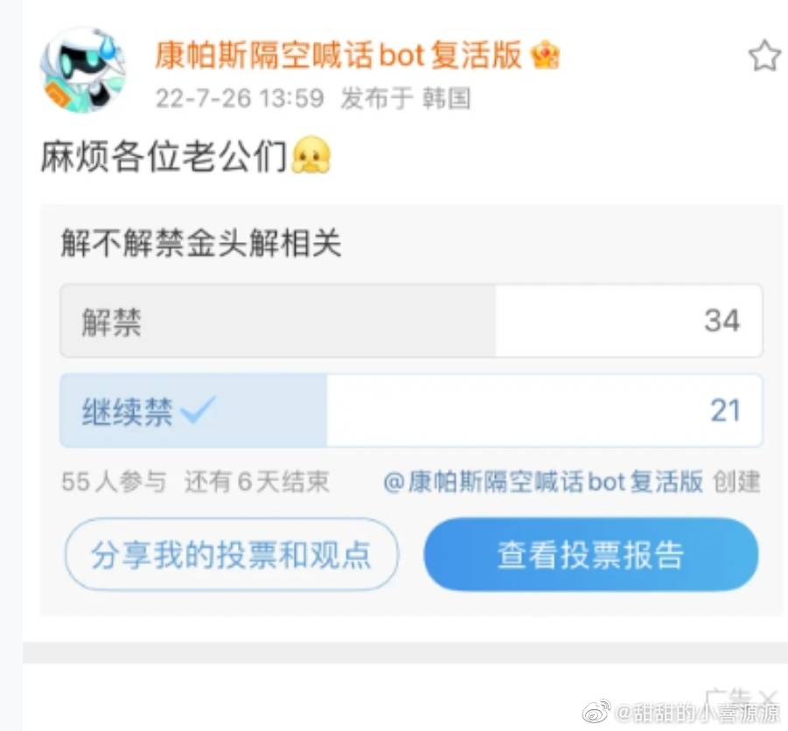Select the 继续禁 poll option
The width and height of the screenshot is (788, 731).
[411, 410]
